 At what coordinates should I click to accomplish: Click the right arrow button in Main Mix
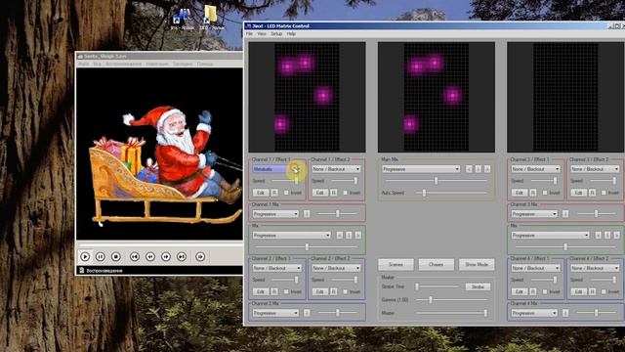coord(487,169)
